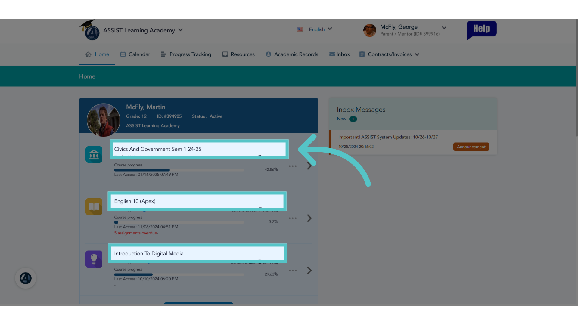Click the 5 assignments overdue notice

[x=136, y=233]
